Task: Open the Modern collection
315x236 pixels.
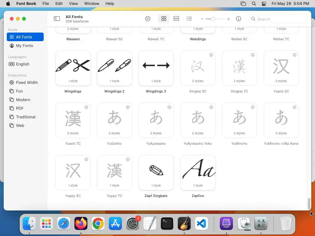Action: click(x=25, y=100)
